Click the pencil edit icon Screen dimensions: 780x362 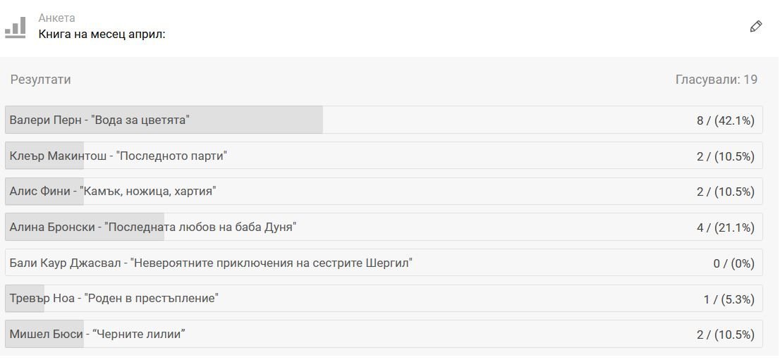(756, 27)
